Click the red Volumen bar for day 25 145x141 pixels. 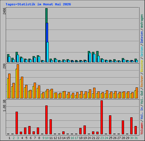[x=110, y=125]
